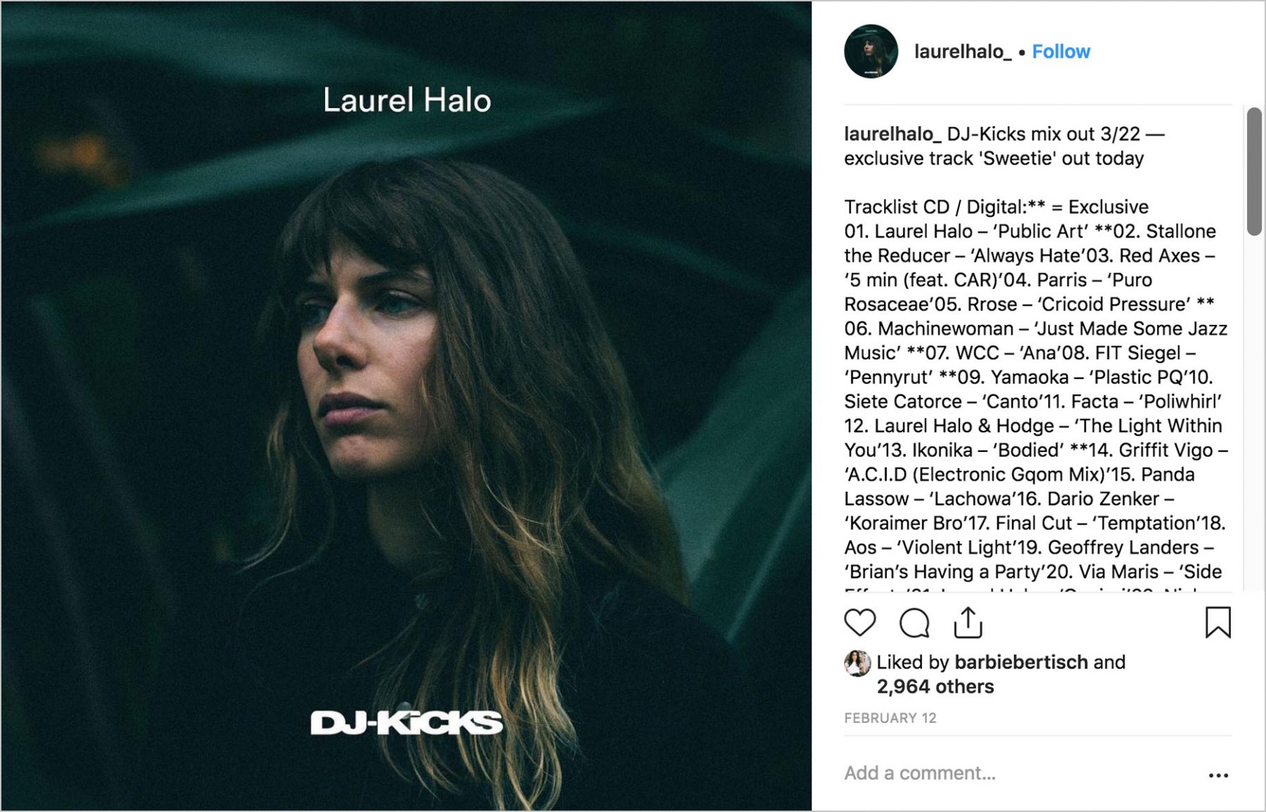1266x812 pixels.
Task: Click the DJ-Kicks logo on the cover
Action: [x=407, y=723]
